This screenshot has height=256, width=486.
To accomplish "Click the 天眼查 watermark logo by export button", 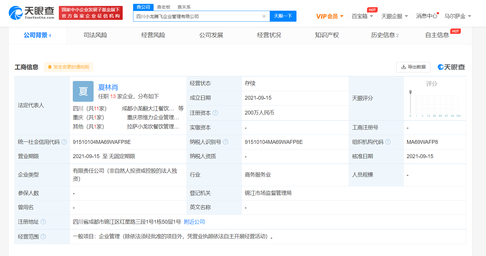I will point(451,67).
